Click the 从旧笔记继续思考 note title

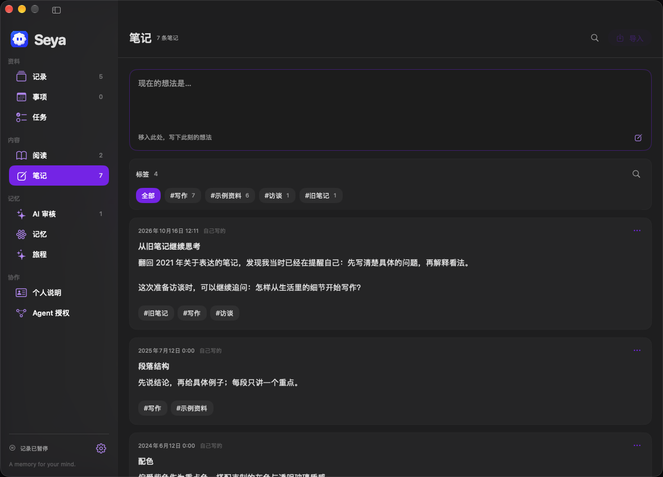pyautogui.click(x=169, y=246)
